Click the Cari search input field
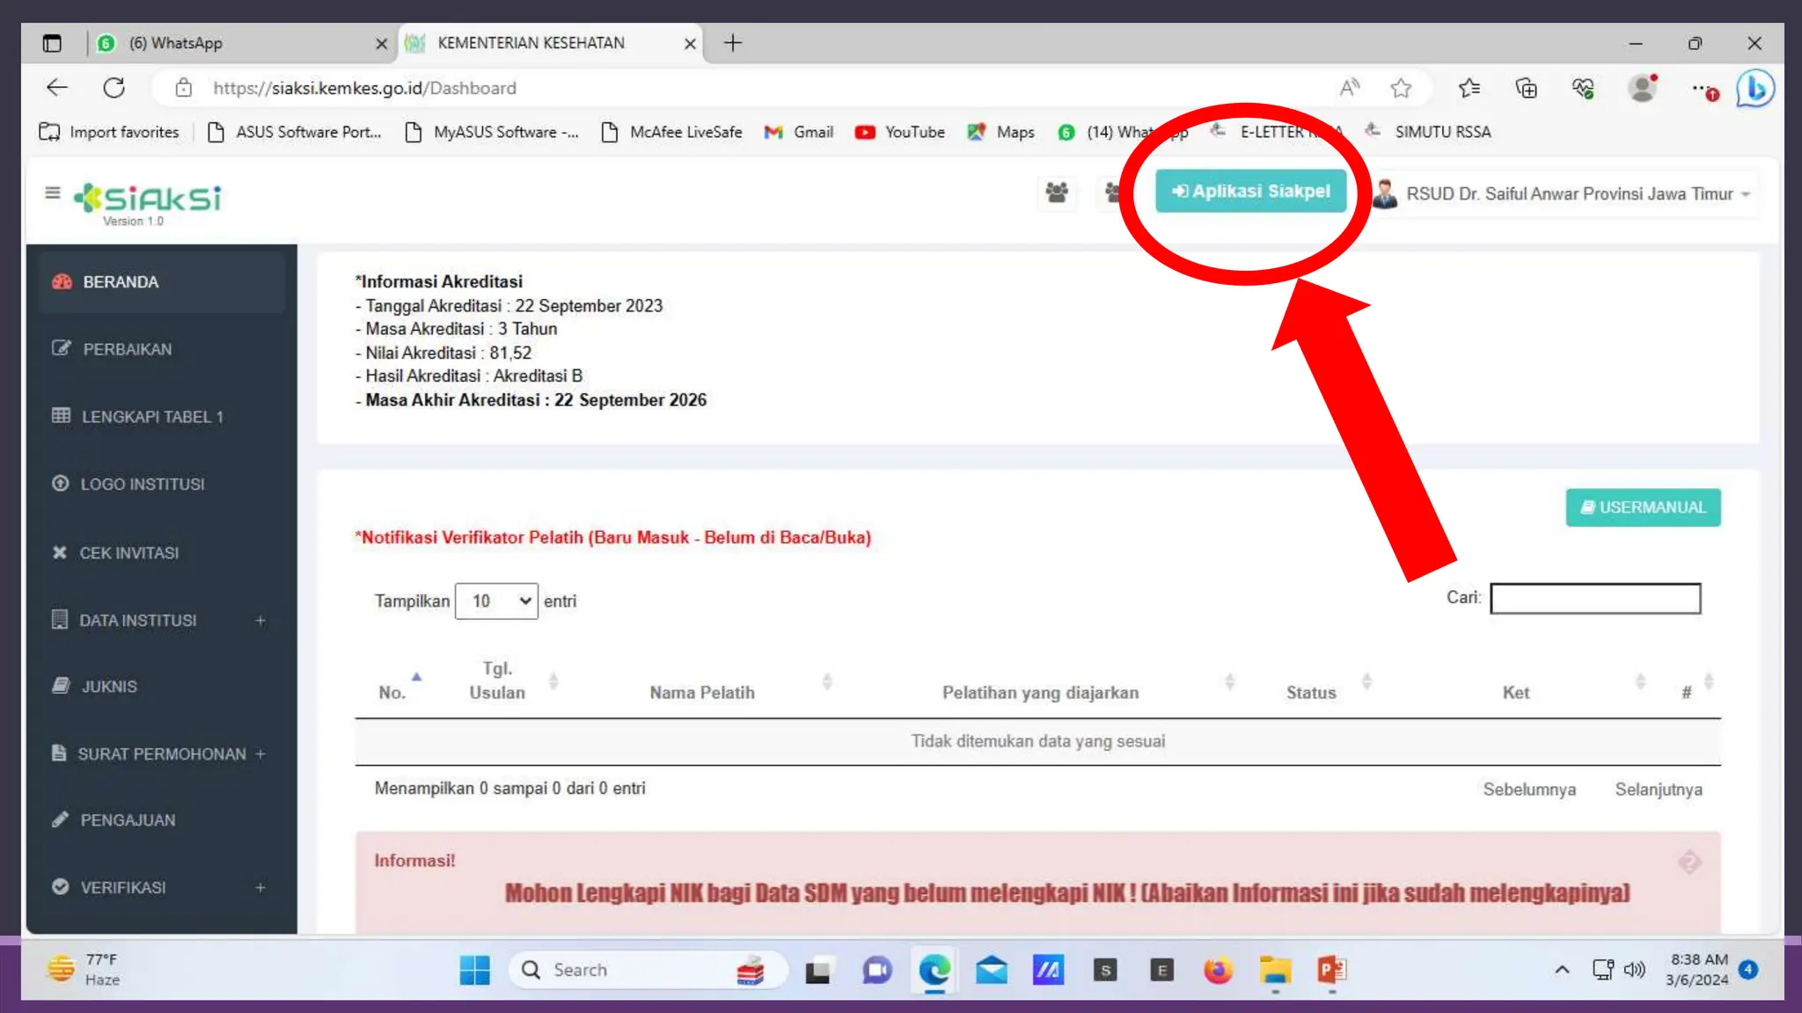The width and height of the screenshot is (1802, 1013). click(x=1594, y=599)
